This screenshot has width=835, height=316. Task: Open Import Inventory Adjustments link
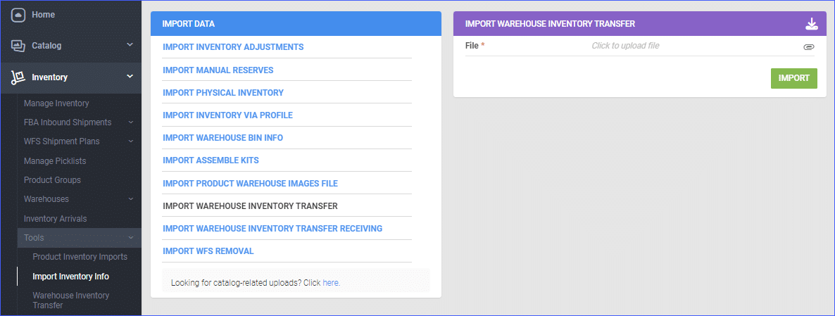click(233, 47)
